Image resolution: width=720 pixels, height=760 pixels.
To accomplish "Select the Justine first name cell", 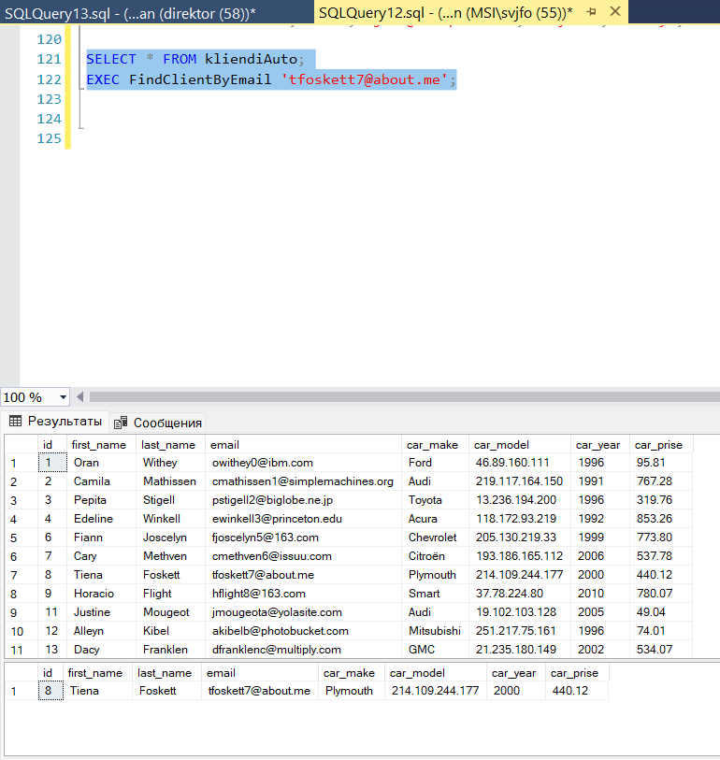I will click(x=101, y=612).
